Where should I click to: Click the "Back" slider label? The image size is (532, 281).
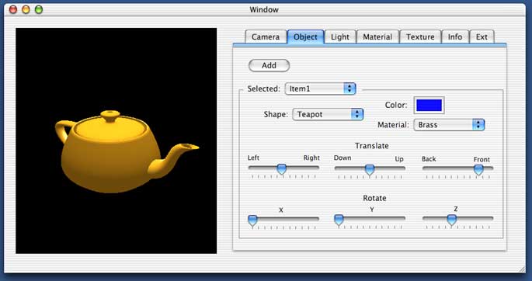click(x=429, y=159)
